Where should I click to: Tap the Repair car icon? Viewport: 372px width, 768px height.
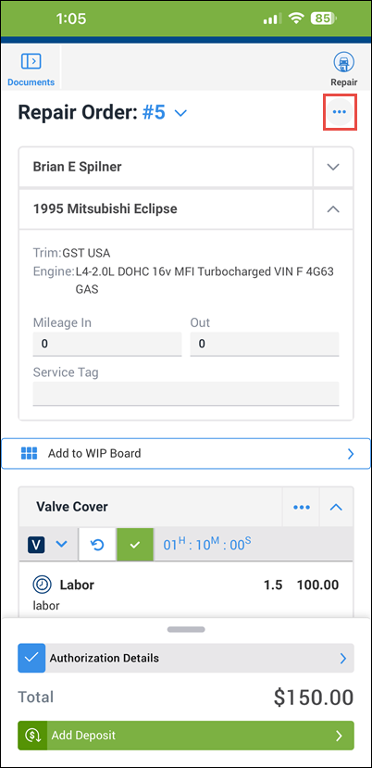click(x=343, y=63)
